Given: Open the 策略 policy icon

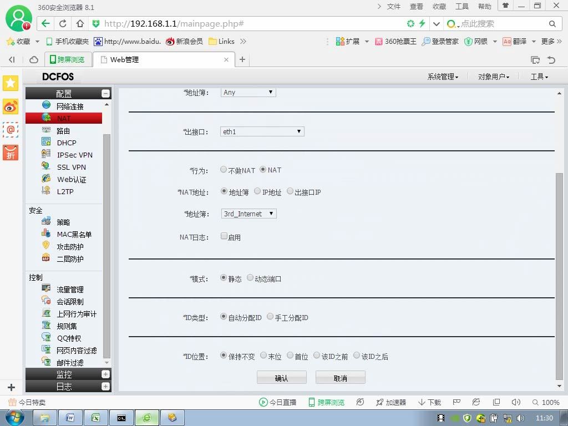Looking at the screenshot, I should 46,221.
